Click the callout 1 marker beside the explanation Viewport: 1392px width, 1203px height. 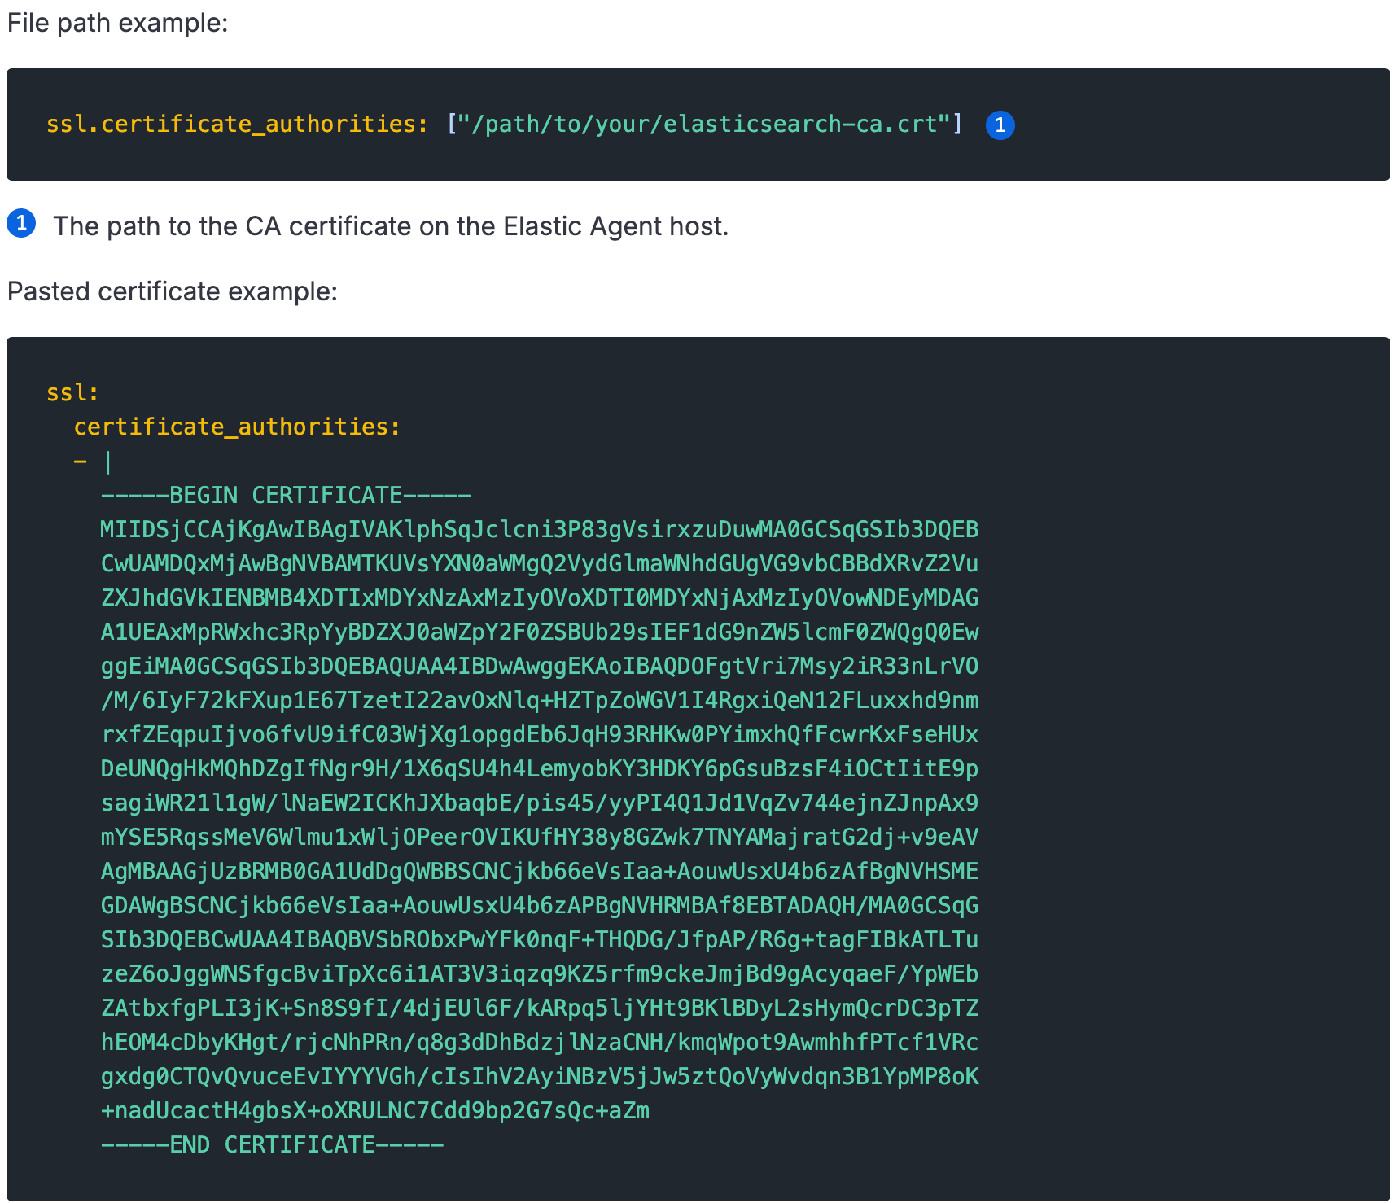tap(22, 225)
